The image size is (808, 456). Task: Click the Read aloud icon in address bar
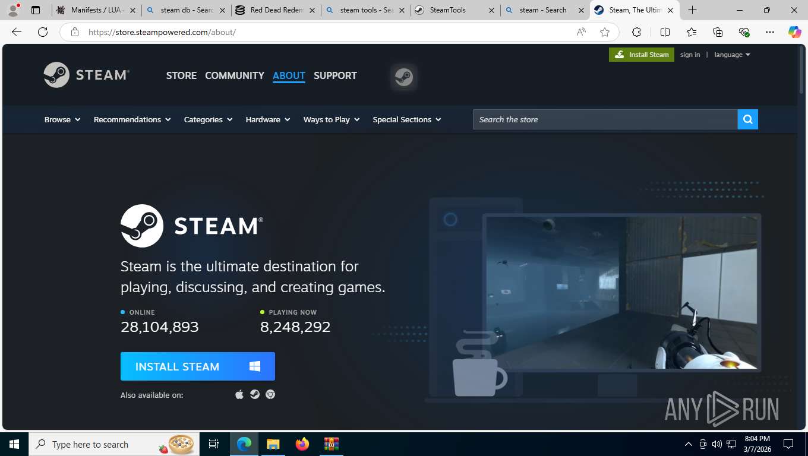581,32
